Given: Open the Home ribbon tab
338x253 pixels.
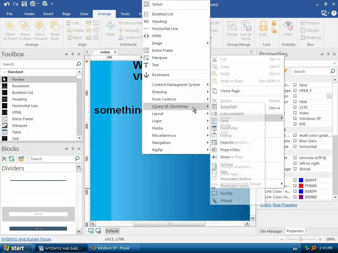Looking at the screenshot, I should click(x=29, y=14).
